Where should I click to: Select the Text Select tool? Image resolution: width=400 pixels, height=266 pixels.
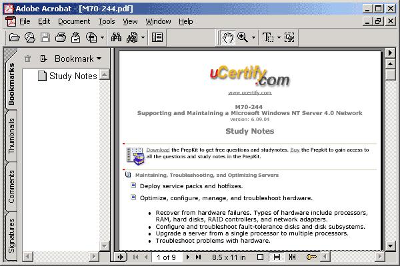click(268, 38)
